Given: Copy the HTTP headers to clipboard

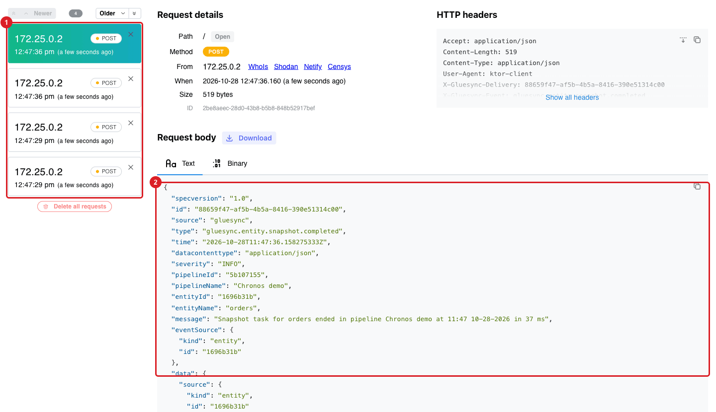Looking at the screenshot, I should click(x=697, y=40).
